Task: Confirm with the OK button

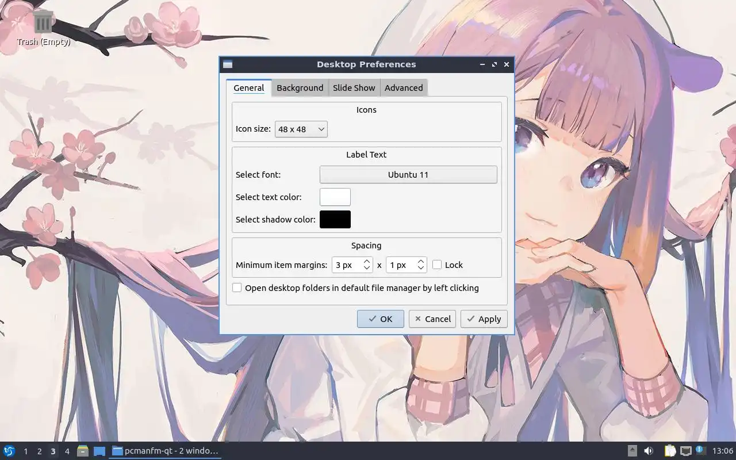Action: coord(380,319)
